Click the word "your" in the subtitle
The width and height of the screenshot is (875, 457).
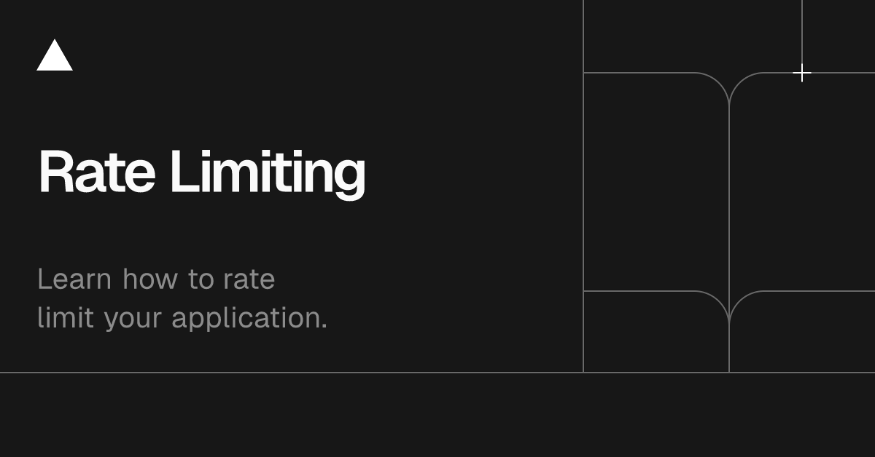pos(133,321)
